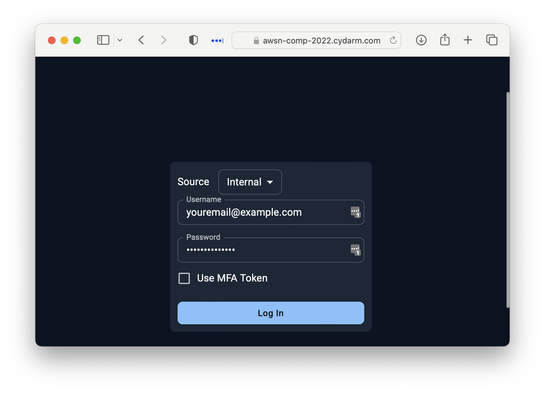This screenshot has width=545, height=393.
Task: Open a new tab with the plus icon
Action: [468, 40]
